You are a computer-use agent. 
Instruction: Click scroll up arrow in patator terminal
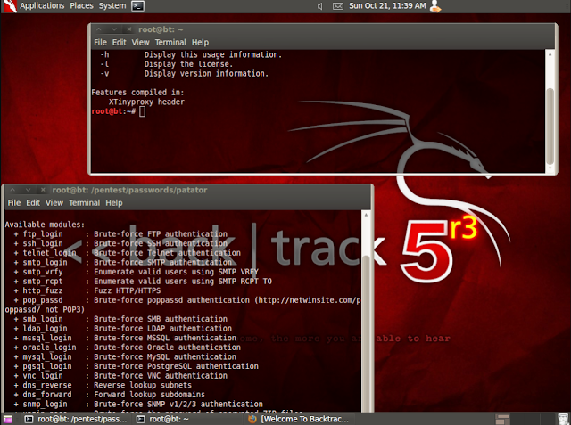click(366, 215)
